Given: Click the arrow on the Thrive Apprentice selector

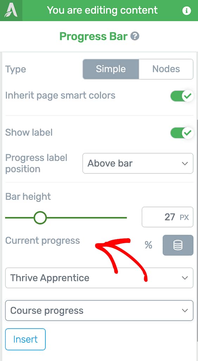Looking at the screenshot, I should pyautogui.click(x=185, y=278).
